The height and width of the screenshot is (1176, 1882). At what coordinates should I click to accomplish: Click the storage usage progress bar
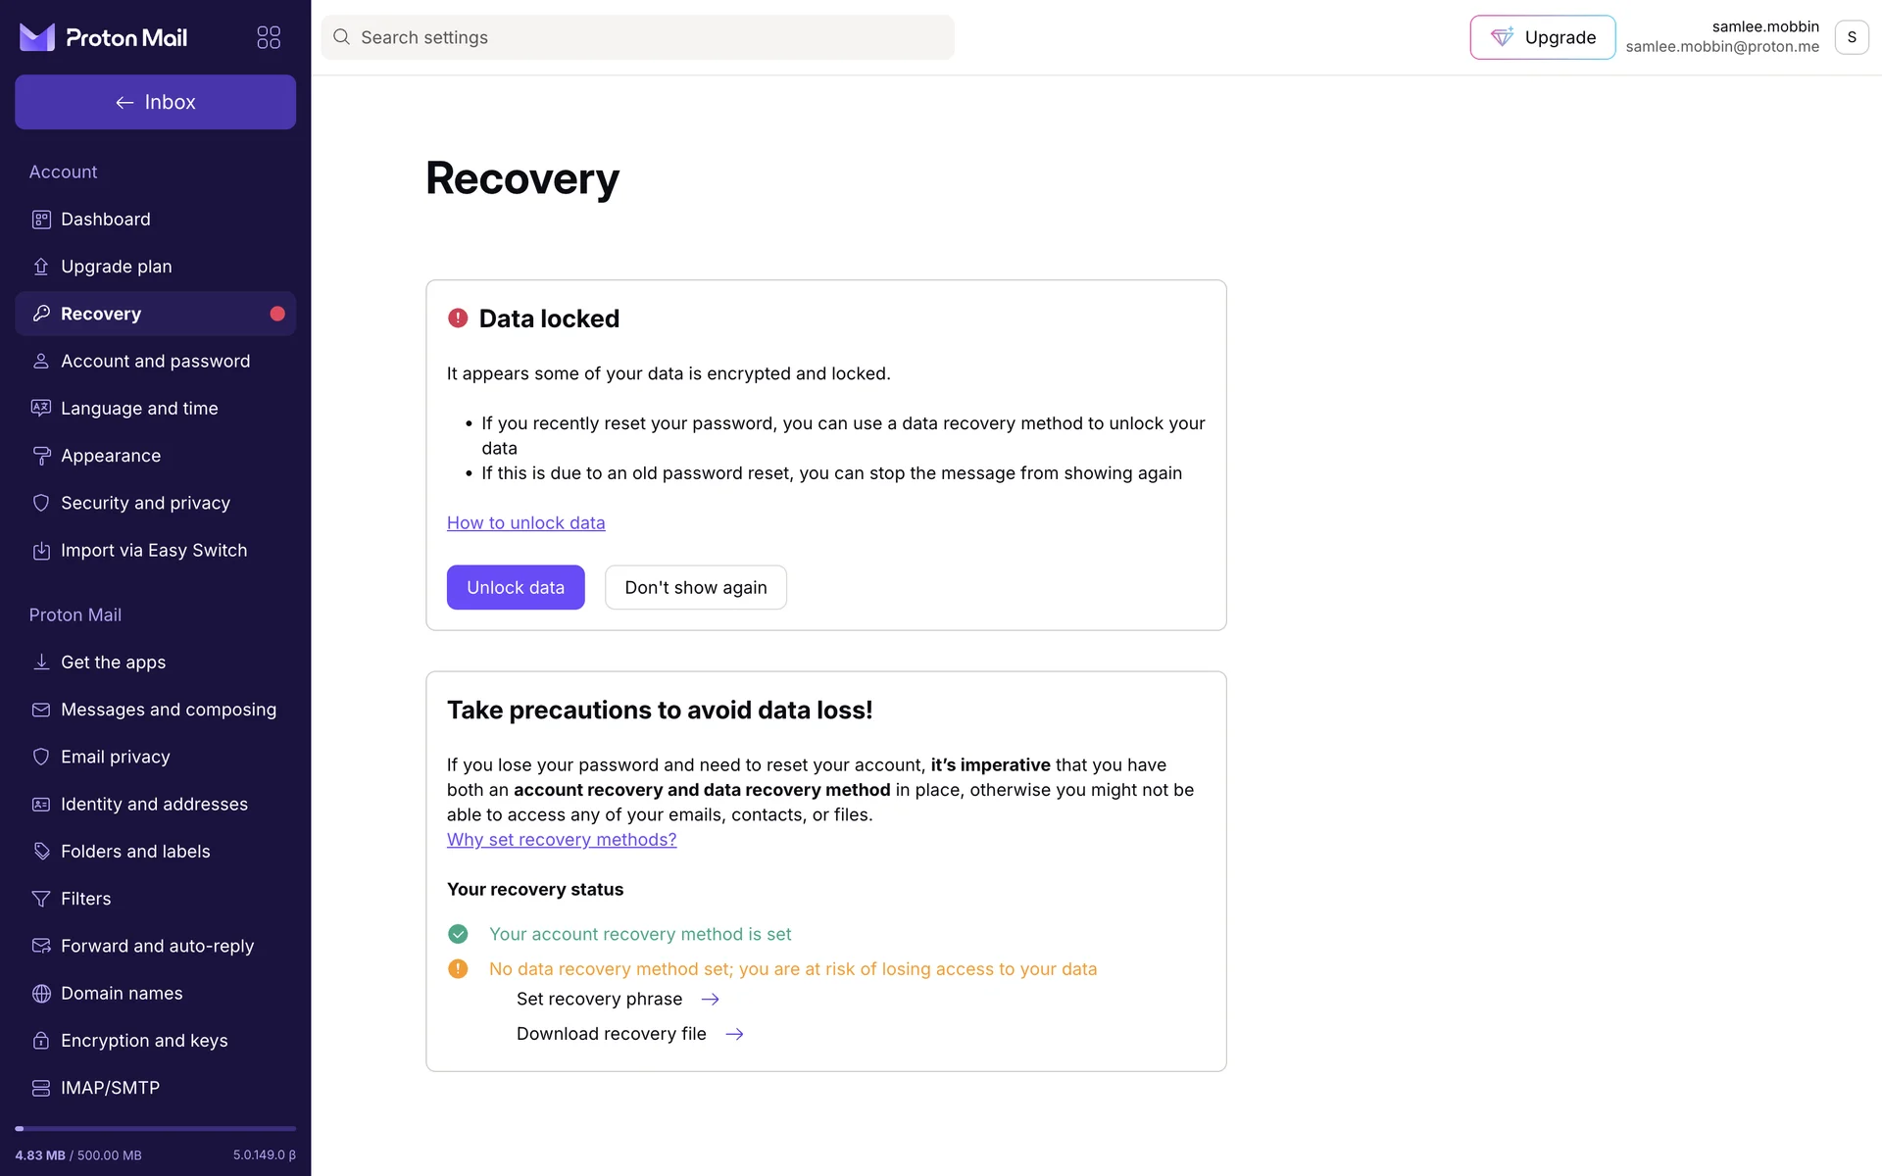(155, 1129)
